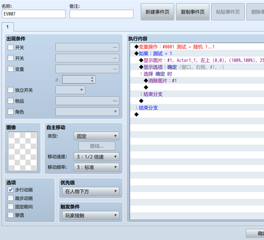Select the purple 结束分支 line
The height and width of the screenshot is (240, 264).
click(197, 94)
